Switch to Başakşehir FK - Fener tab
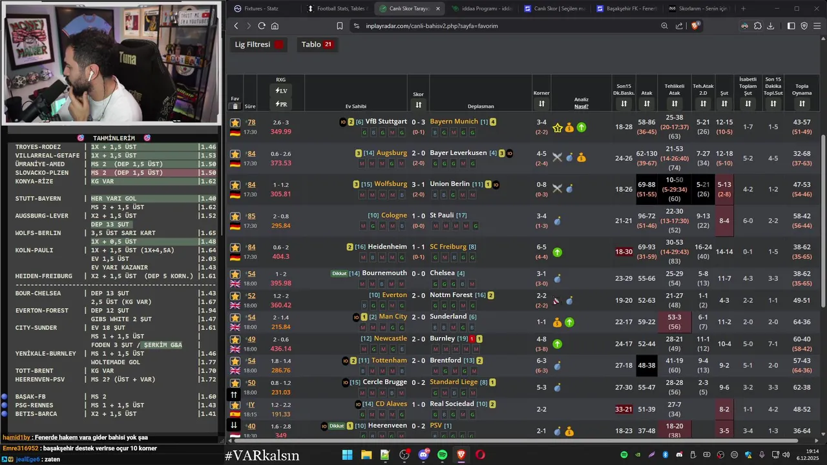 (625, 8)
